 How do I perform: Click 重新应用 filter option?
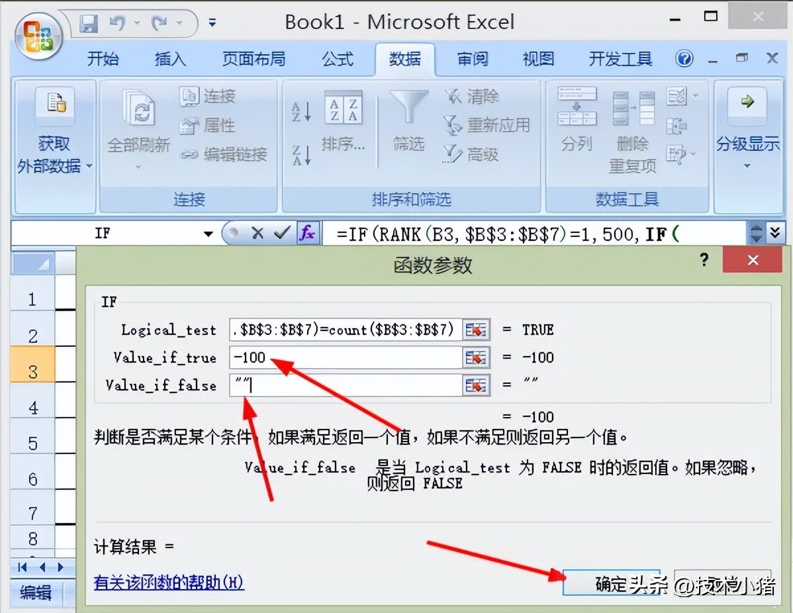(x=487, y=125)
